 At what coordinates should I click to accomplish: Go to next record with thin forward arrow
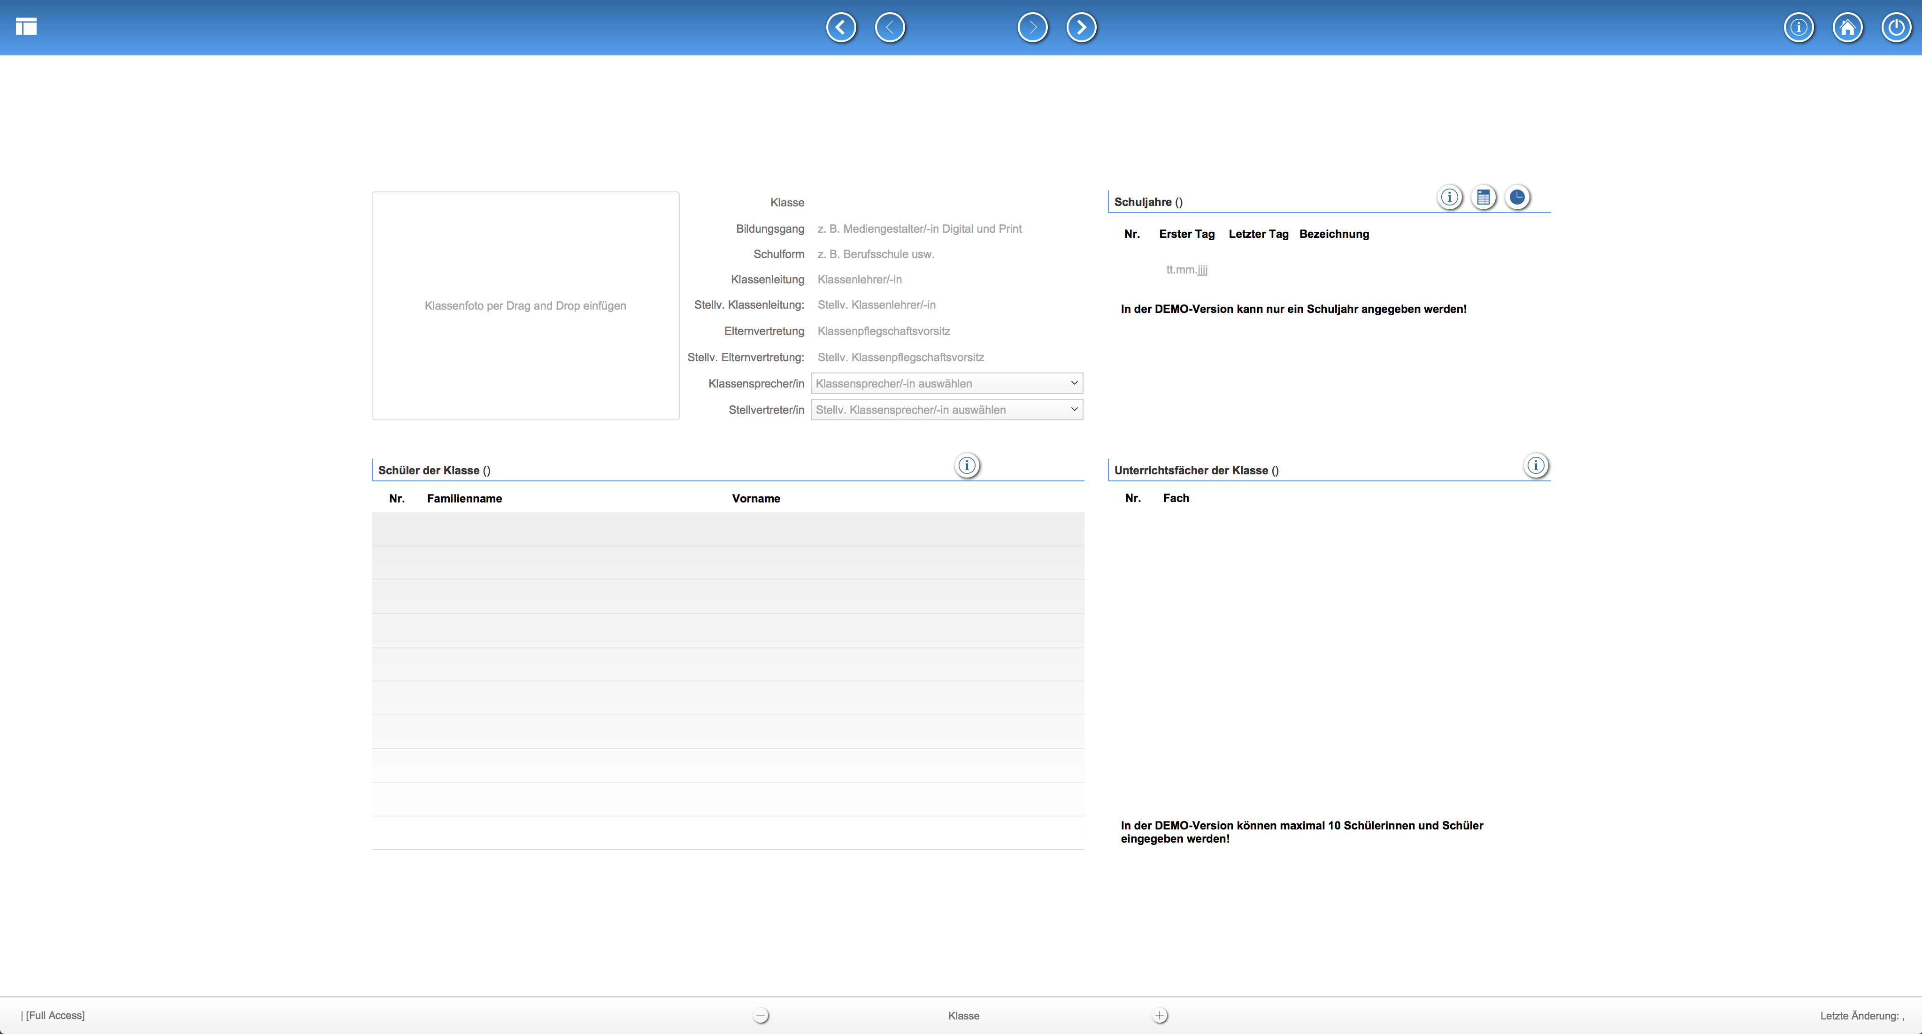click(x=1033, y=28)
